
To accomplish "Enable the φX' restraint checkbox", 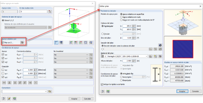I will tap(3, 70).
